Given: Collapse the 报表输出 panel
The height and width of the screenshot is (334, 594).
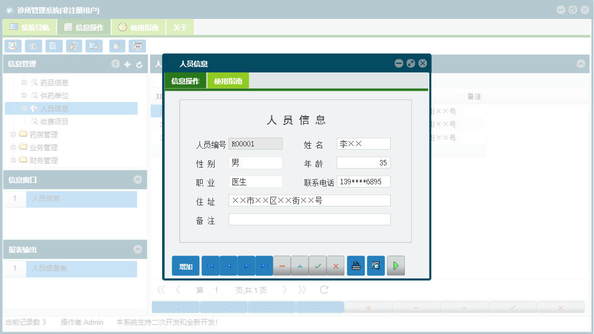Looking at the screenshot, I should [139, 250].
